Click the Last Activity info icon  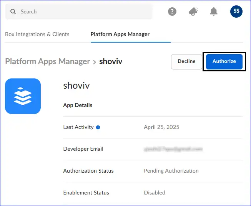pos(98,127)
